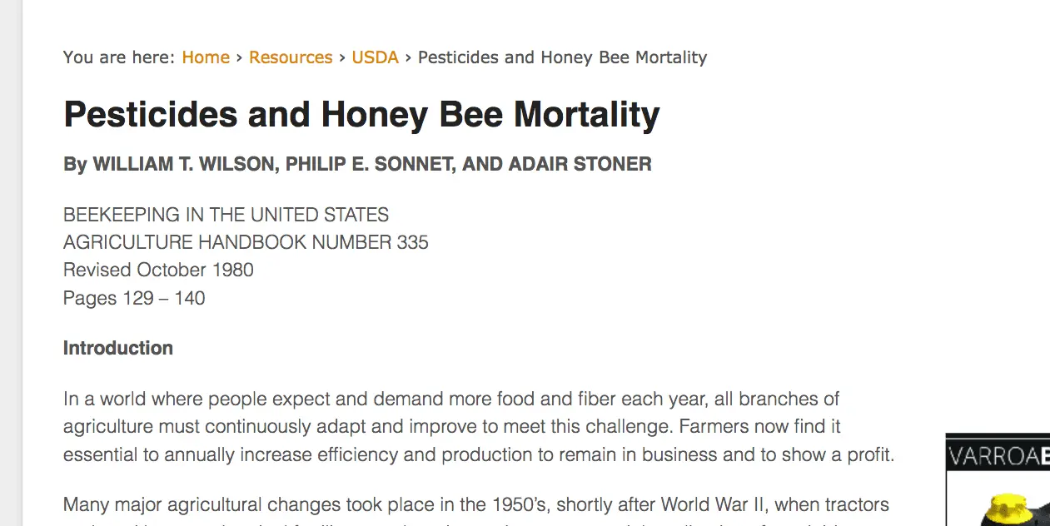1050x526 pixels.
Task: Click the arrow separator between Home and Resources
Action: coord(240,57)
